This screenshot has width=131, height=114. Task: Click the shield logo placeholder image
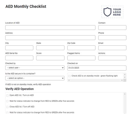pyautogui.click(x=112, y=12)
